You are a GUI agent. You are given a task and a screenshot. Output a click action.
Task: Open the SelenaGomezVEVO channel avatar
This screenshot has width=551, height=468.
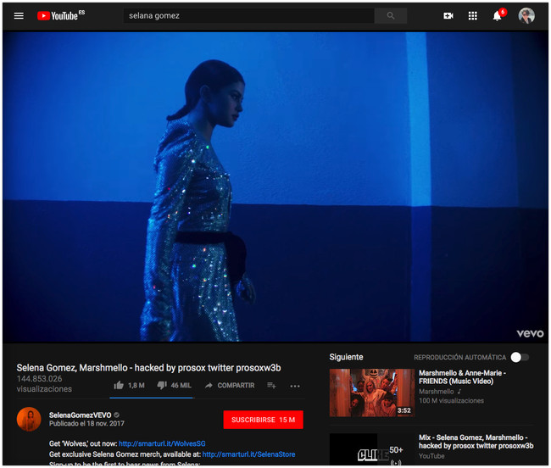click(29, 419)
